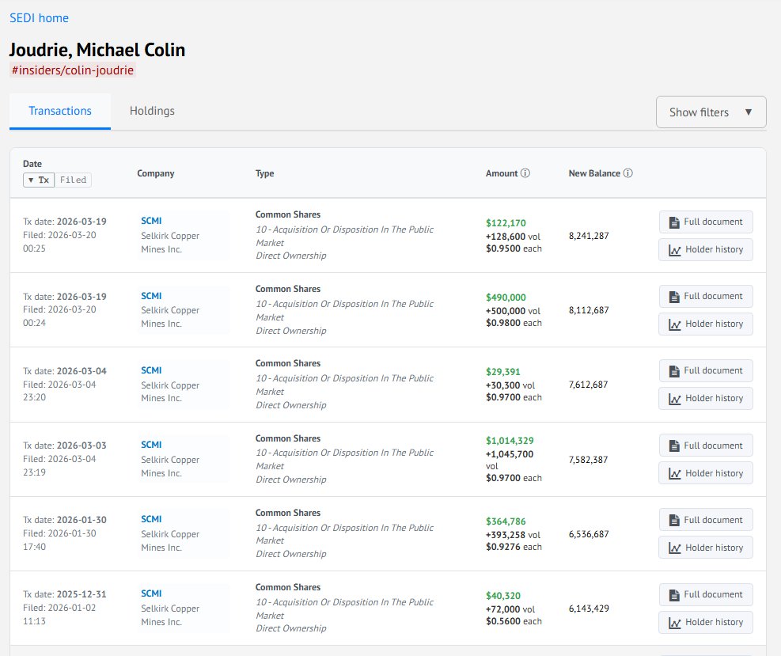
Task: Switch to the Holdings tab
Action: 152,111
